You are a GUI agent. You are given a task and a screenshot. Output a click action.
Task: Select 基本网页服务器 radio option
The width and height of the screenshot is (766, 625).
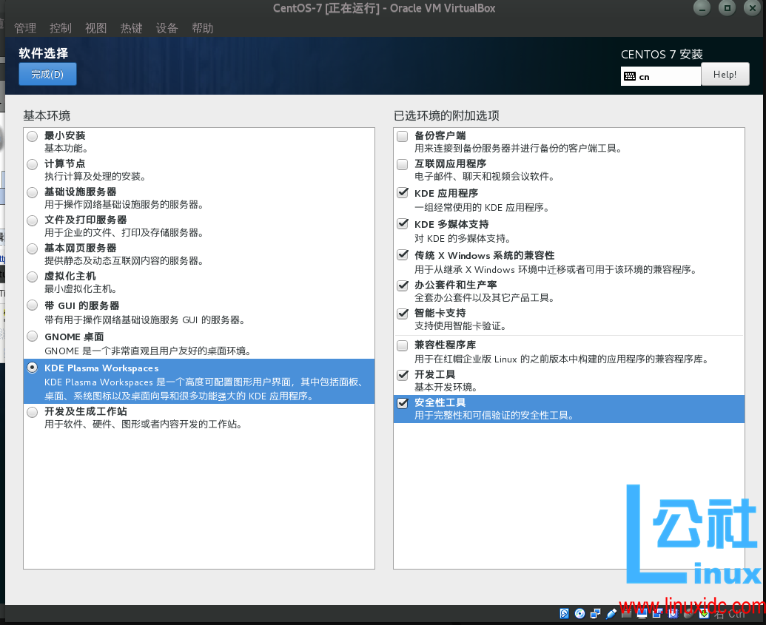pos(33,249)
